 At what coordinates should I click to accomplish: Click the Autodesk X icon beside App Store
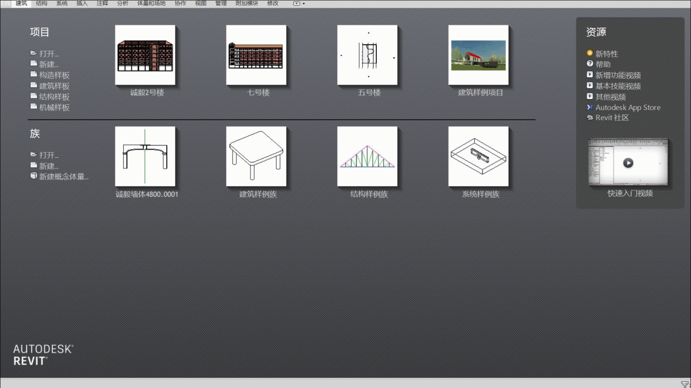pos(590,107)
